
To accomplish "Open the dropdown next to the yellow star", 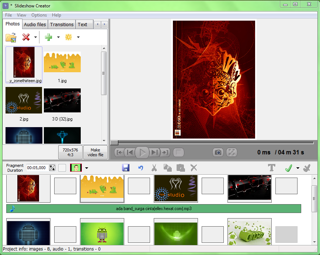I will pyautogui.click(x=79, y=37).
